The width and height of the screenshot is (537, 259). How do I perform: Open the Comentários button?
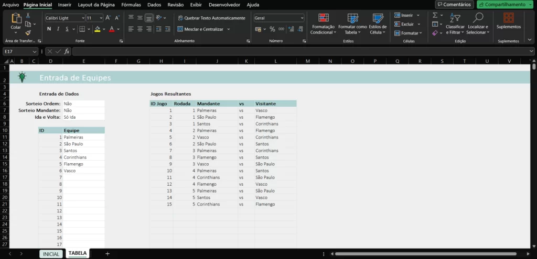(454, 4)
